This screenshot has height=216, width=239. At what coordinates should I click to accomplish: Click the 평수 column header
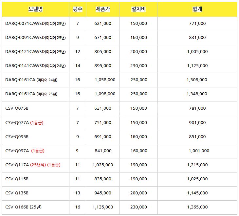[78, 9]
